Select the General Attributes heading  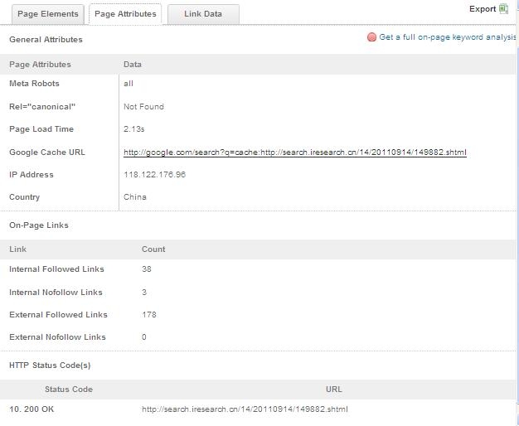coord(46,40)
